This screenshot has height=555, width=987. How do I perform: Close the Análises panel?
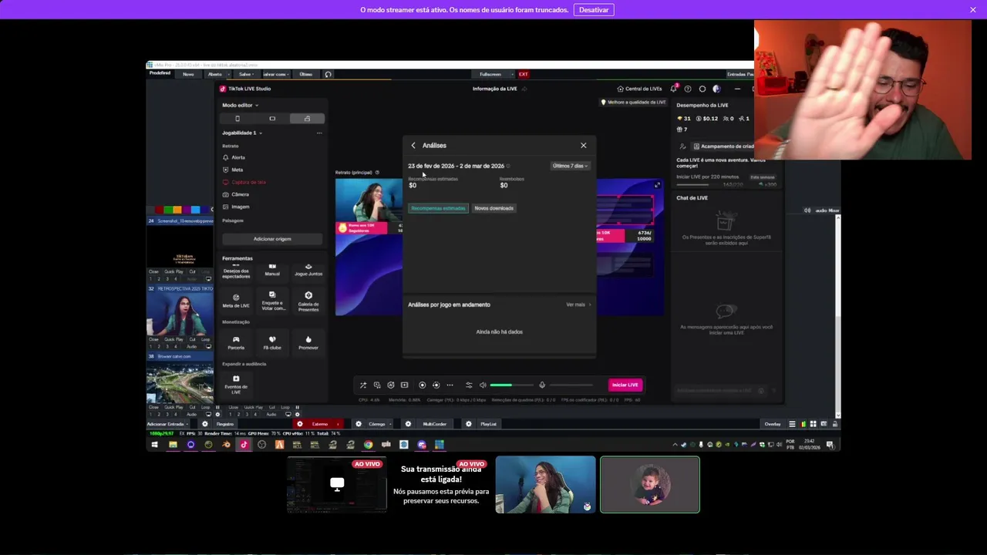coord(584,146)
